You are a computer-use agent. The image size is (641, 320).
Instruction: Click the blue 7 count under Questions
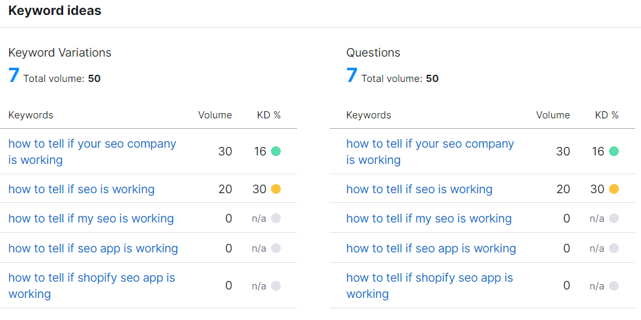(x=352, y=75)
